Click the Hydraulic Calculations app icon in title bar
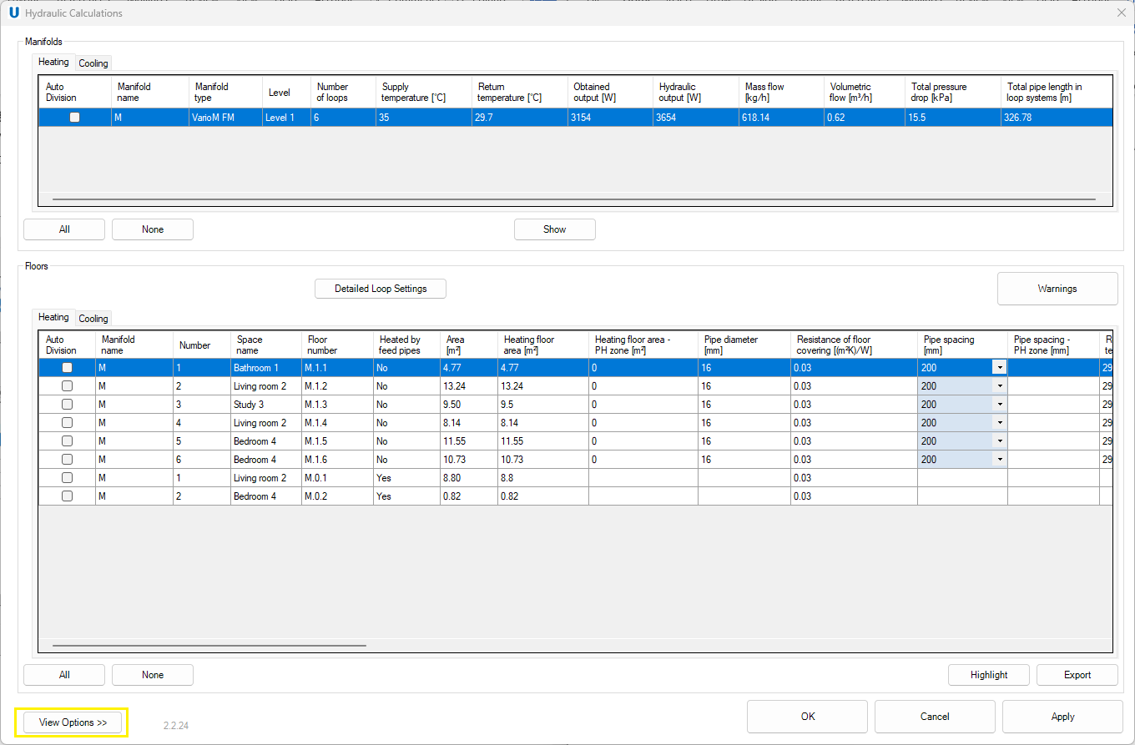Image resolution: width=1135 pixels, height=745 pixels. (13, 13)
